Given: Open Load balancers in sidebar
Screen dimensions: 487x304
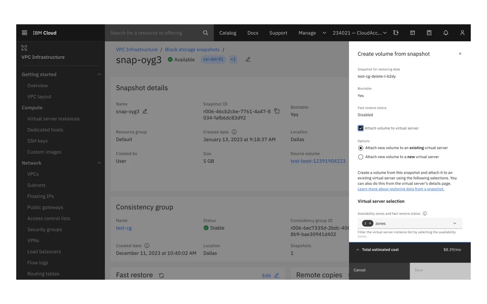Looking at the screenshot, I should pos(44,252).
